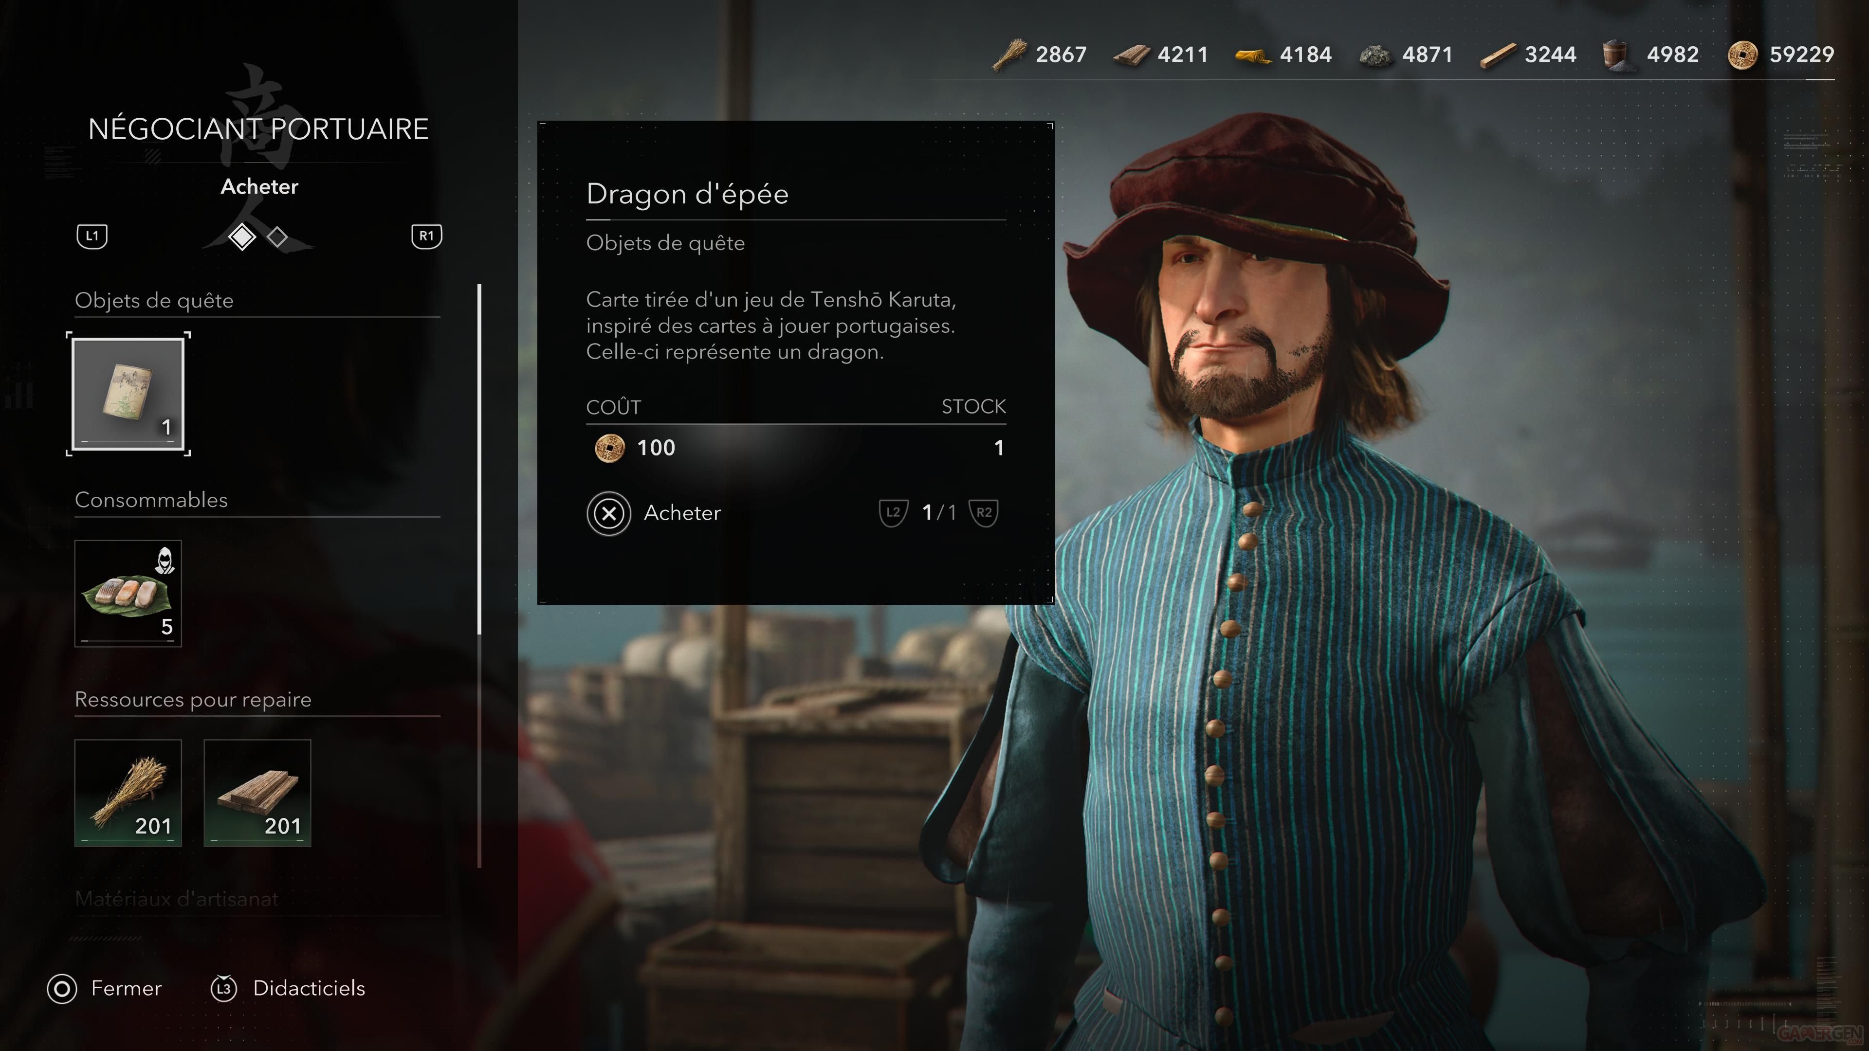Click the L1 previous tab icon
Viewport: 1869px width, 1051px height.
tap(92, 236)
